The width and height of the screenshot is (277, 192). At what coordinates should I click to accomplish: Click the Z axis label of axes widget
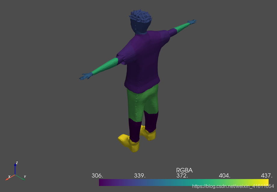(x=17, y=163)
